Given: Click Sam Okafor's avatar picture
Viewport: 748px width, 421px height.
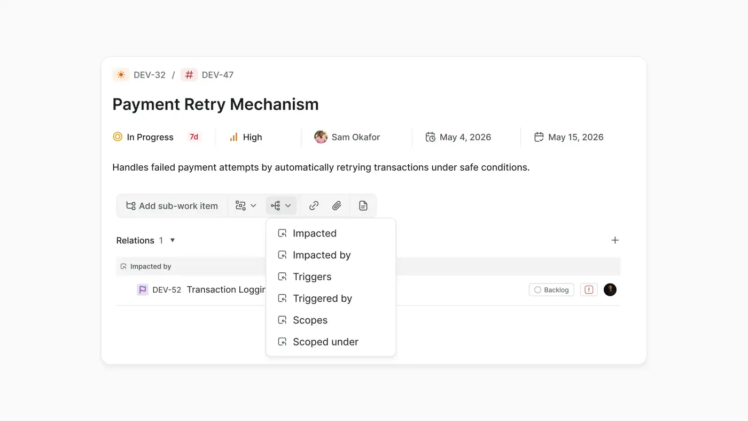Looking at the screenshot, I should tap(321, 137).
